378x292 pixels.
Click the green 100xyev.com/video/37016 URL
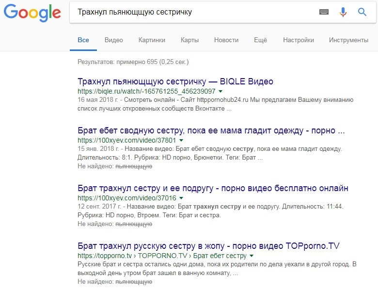127,198
